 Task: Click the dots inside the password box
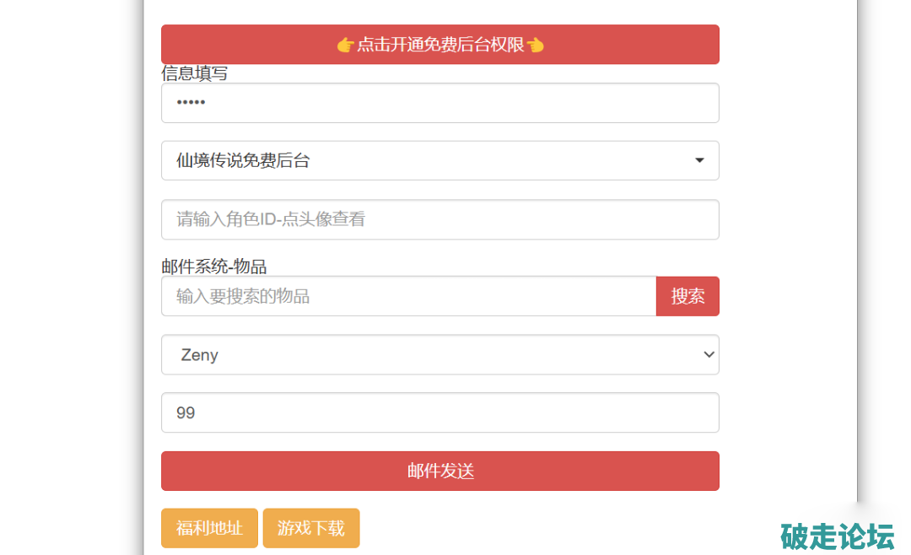click(191, 103)
